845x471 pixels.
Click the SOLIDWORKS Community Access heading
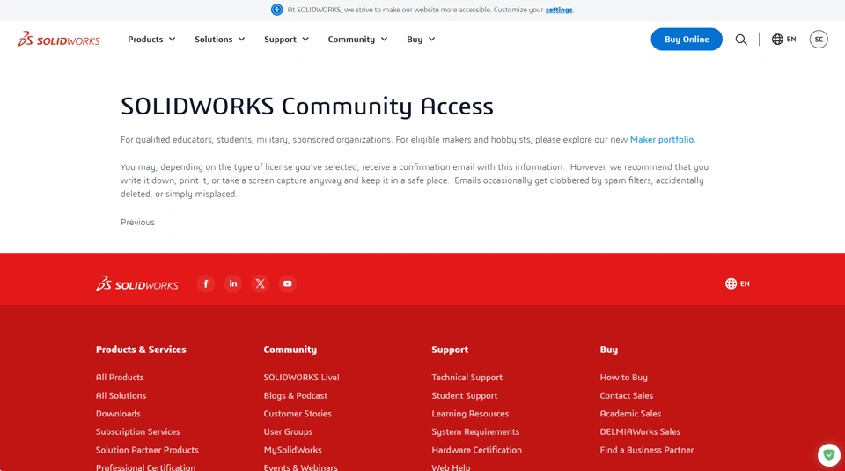click(x=306, y=107)
